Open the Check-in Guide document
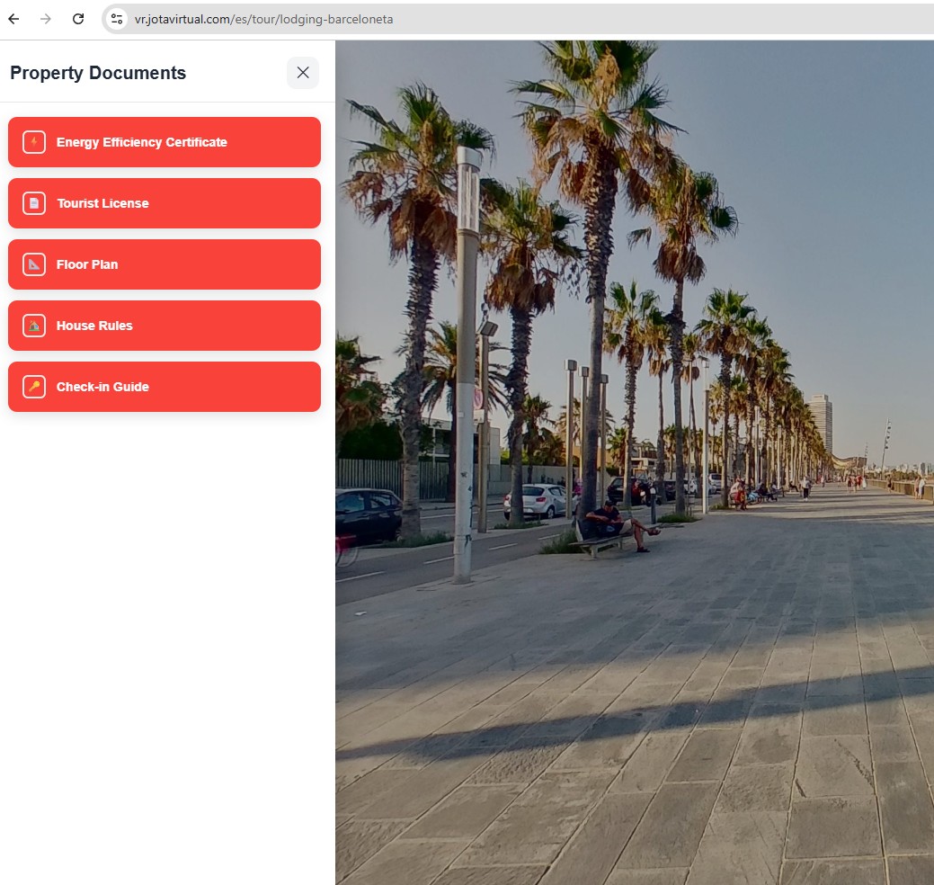Viewport: 934px width, 885px height. 165,387
